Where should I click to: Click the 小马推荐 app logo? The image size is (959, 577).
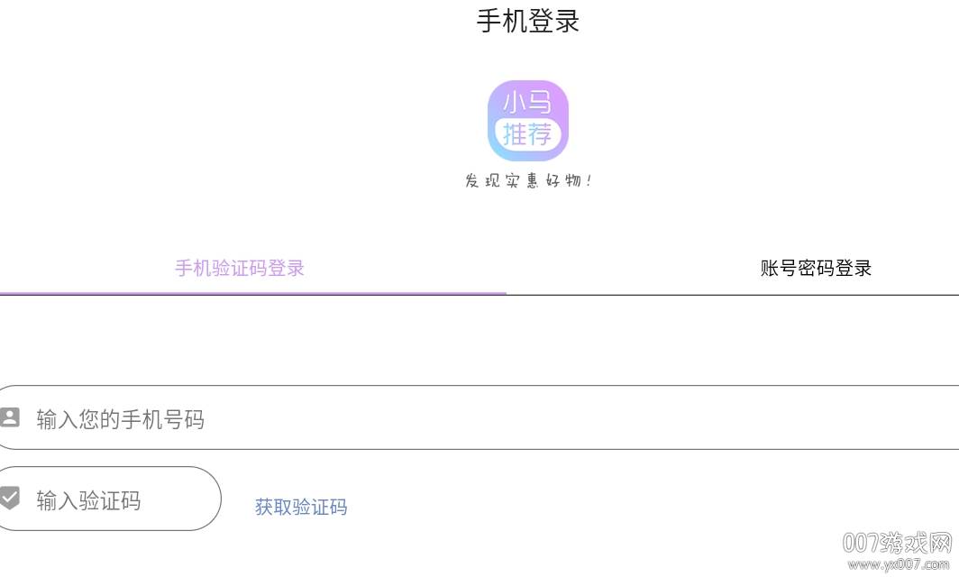coord(527,121)
